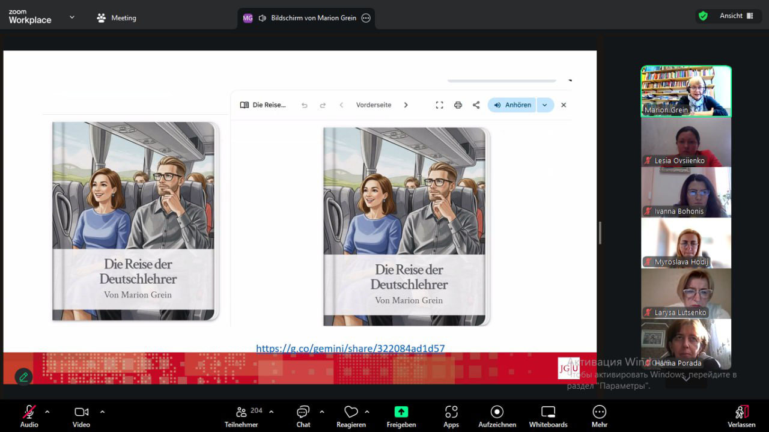Select the Meeting tab
This screenshot has height=432, width=769.
coord(117,18)
